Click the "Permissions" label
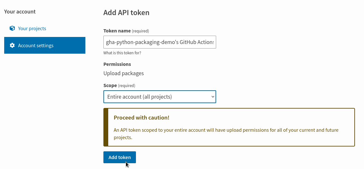 pyautogui.click(x=117, y=64)
